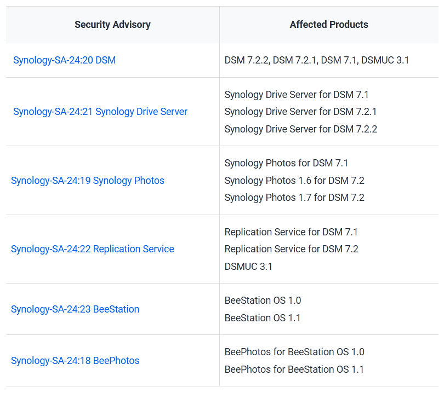The image size is (444, 393).
Task: Open the Synology-SA-24:22 Replication Service advisory
Action: (92, 249)
